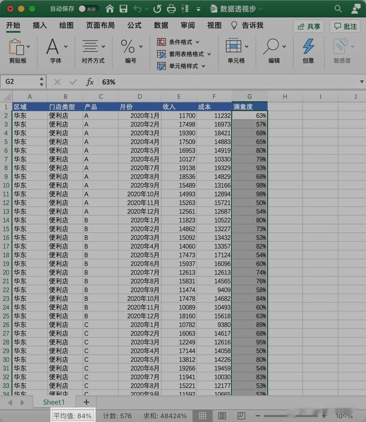Switch to the 开始 (Home) tab
The width and height of the screenshot is (366, 422).
click(x=13, y=26)
